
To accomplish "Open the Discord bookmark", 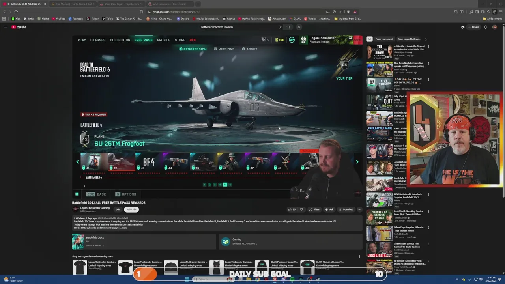I will coord(183,19).
